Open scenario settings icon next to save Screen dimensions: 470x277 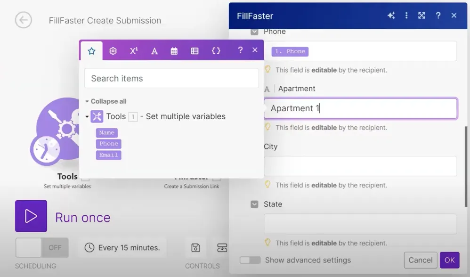coord(222,248)
